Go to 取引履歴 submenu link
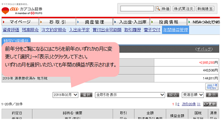Image resolution: width=221 pixels, height=120 pixels. click(133, 30)
